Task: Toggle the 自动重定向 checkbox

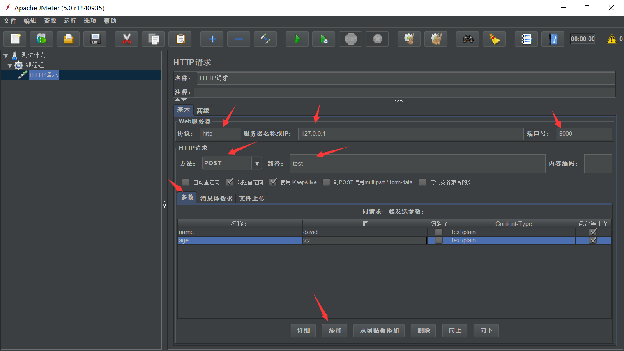Action: click(x=186, y=182)
